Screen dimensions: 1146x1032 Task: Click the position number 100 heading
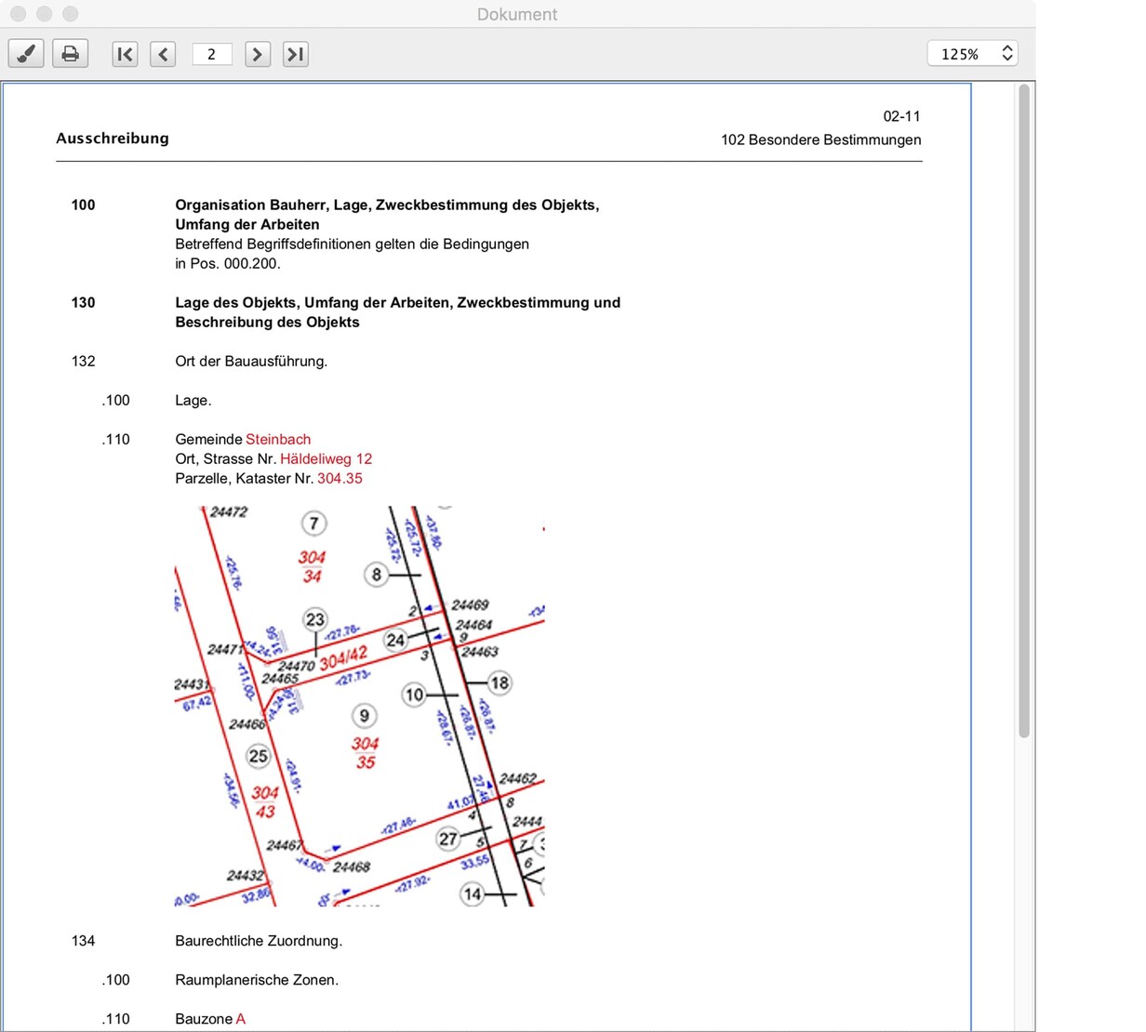[x=83, y=205]
